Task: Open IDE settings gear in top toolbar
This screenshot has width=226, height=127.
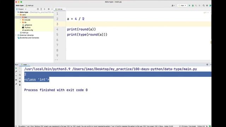Action: [207, 6]
